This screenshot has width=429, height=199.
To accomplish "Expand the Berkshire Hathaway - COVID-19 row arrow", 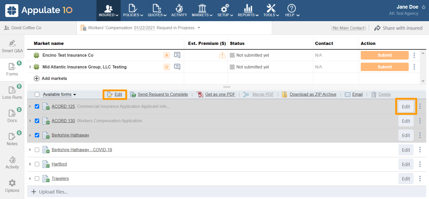I will (x=30, y=150).
